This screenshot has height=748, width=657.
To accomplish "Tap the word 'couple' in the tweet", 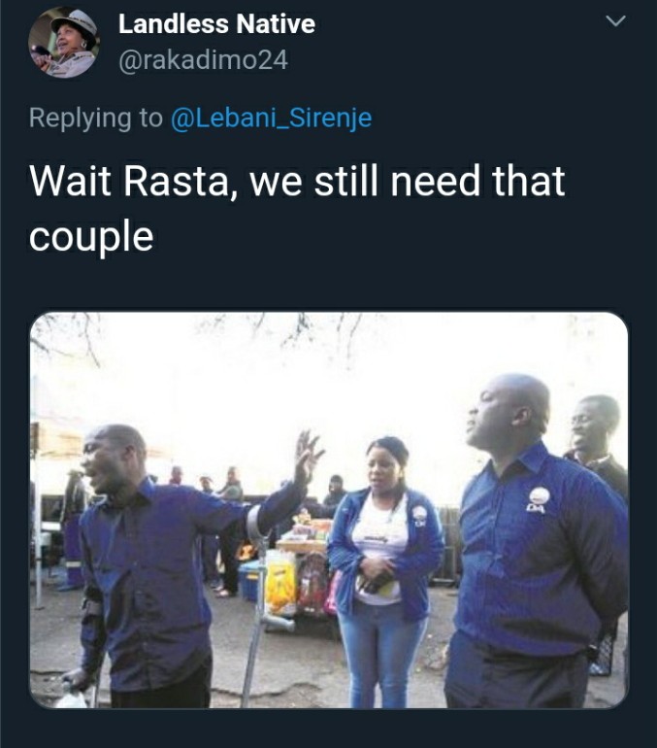I will pos(91,237).
